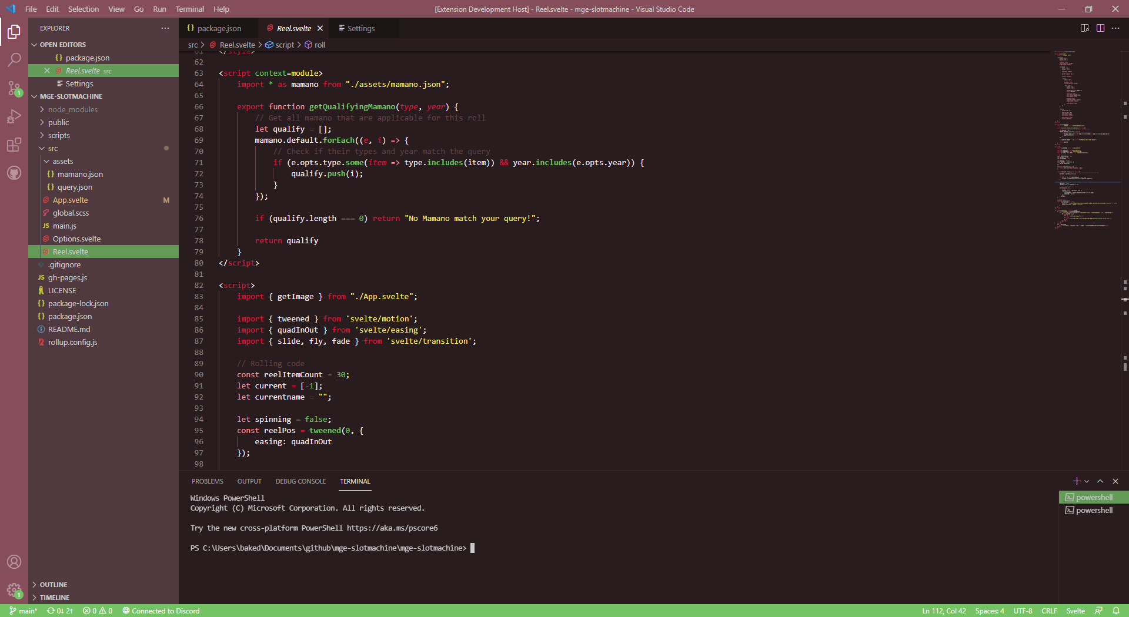Open the Explorer view in activity bar
Screen dimensions: 1129x617
(14, 31)
